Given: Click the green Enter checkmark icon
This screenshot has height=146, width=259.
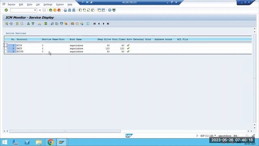Looking at the screenshot, I should point(6,10).
